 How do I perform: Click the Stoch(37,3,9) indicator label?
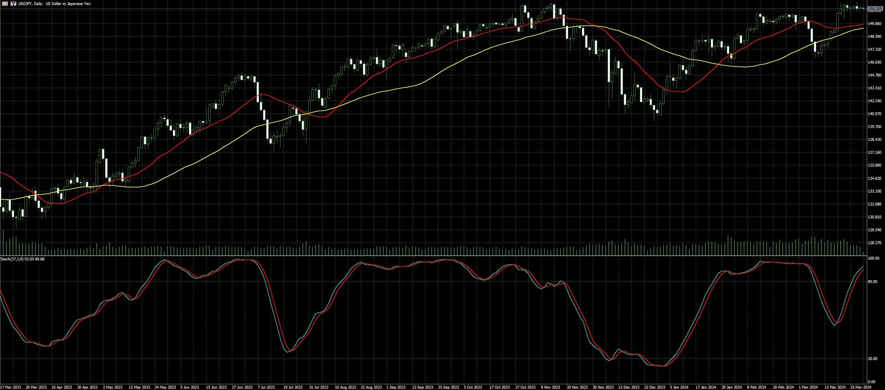23,259
